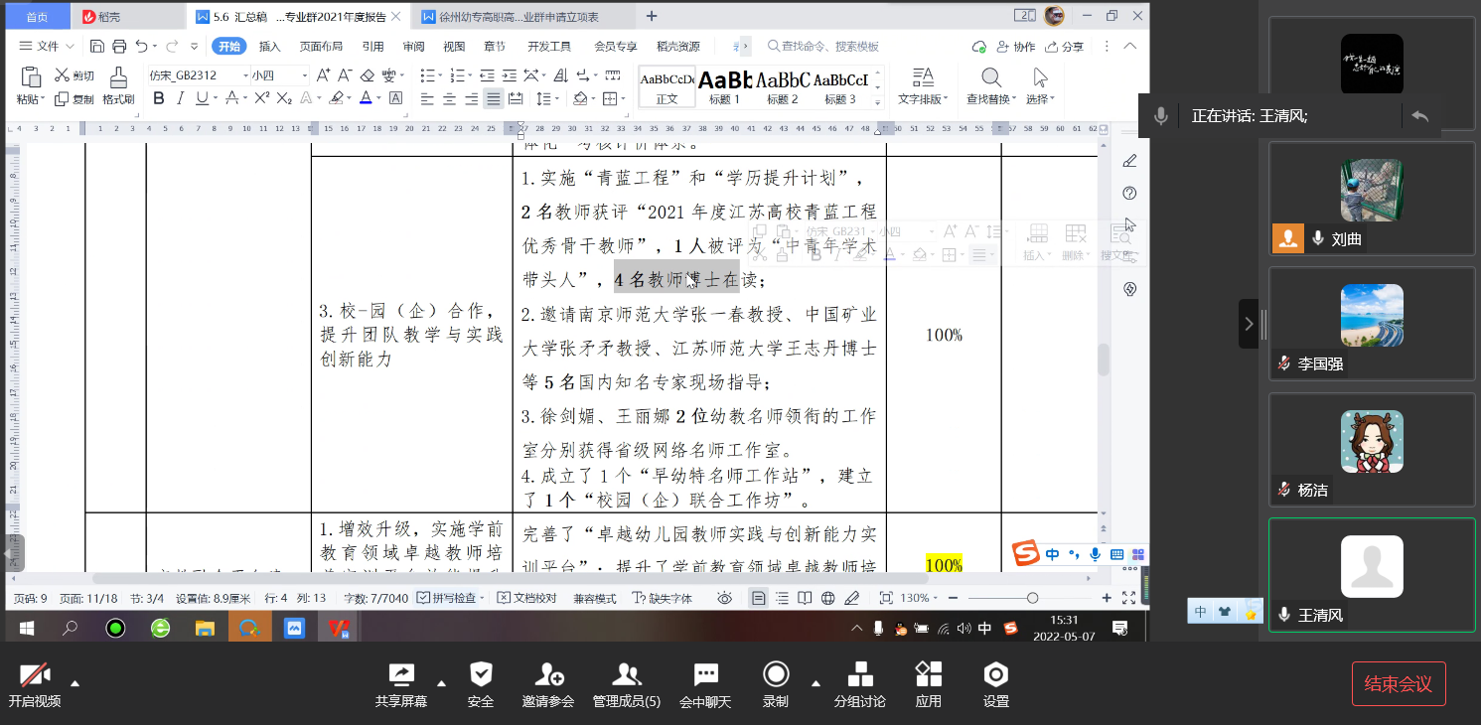This screenshot has height=725, width=1481.
Task: Click the italic text icon
Action: click(180, 98)
